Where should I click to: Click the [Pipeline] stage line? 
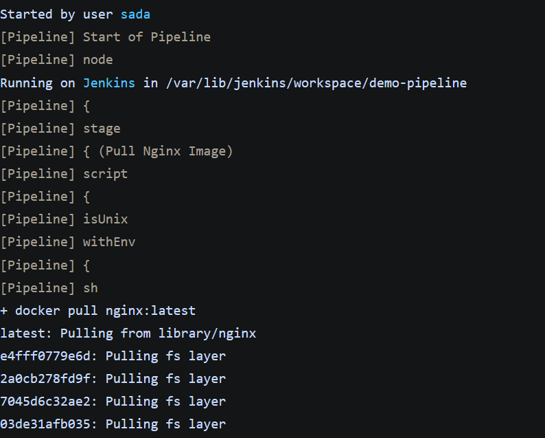(60, 129)
